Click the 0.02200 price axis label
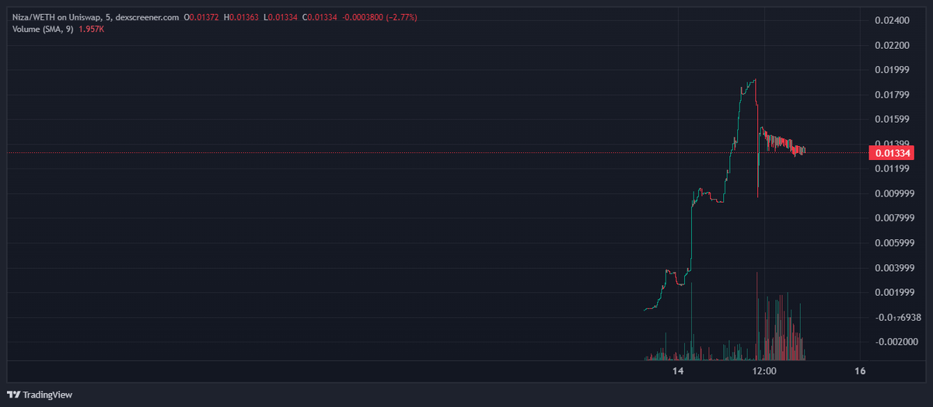Viewport: 933px width, 407px height. point(892,45)
